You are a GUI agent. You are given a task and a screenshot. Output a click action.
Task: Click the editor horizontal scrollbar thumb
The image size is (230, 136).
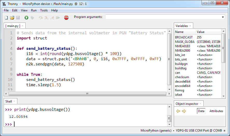(87, 94)
